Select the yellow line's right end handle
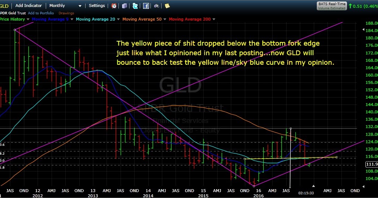The image size is (378, 198). click(x=337, y=157)
